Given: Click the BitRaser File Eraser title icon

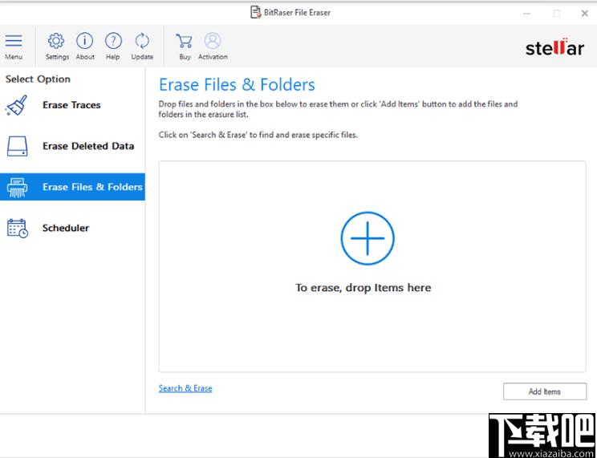Looking at the screenshot, I should point(255,12).
